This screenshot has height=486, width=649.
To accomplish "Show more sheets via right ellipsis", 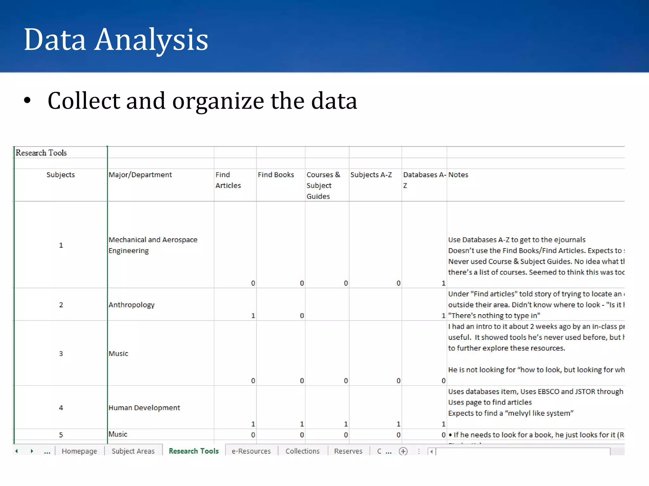I will [x=389, y=452].
